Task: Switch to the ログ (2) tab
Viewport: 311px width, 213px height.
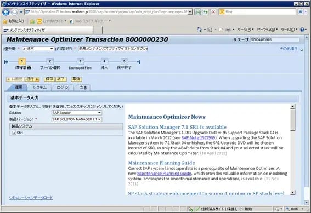Action: click(63, 88)
